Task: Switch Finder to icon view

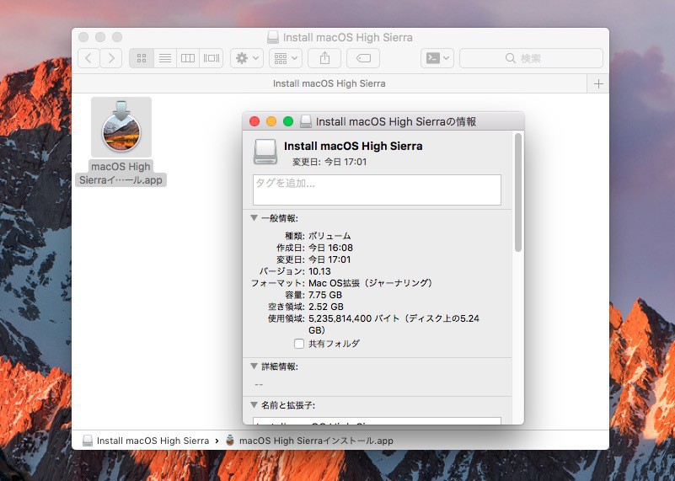Action: click(142, 58)
